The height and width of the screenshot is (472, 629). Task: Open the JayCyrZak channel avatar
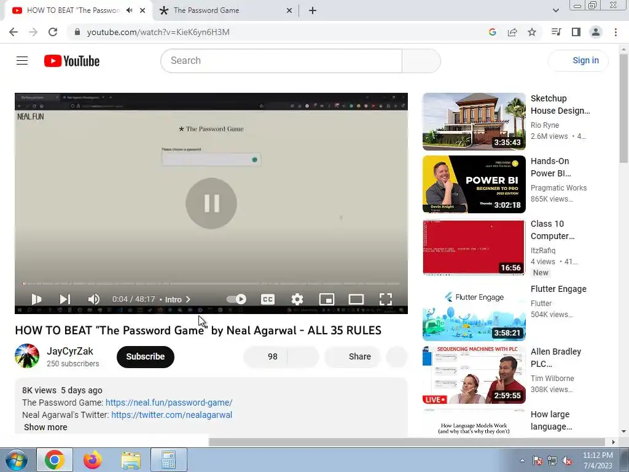27,356
